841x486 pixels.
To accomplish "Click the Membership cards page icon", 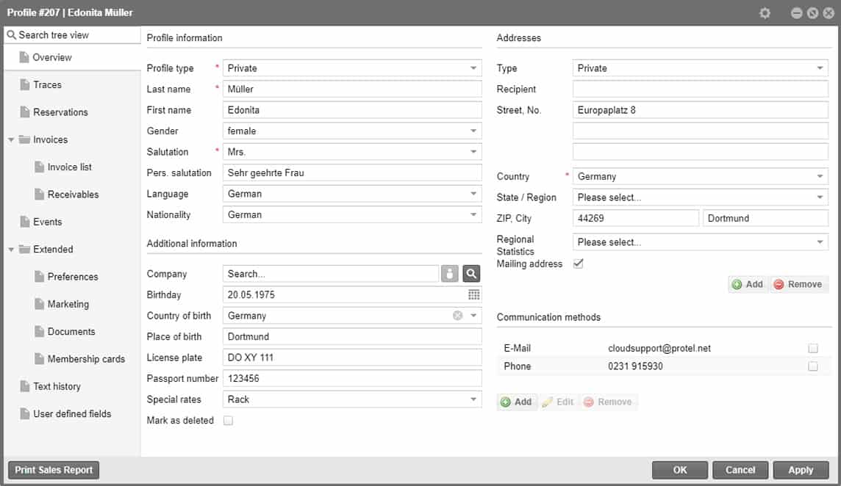I will tap(40, 359).
